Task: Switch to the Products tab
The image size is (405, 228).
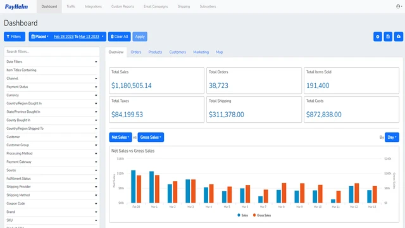Action: click(x=155, y=52)
